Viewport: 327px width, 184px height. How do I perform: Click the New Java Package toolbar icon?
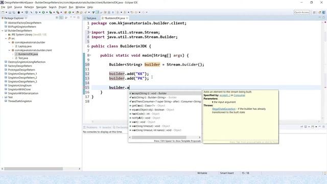coord(65,12)
